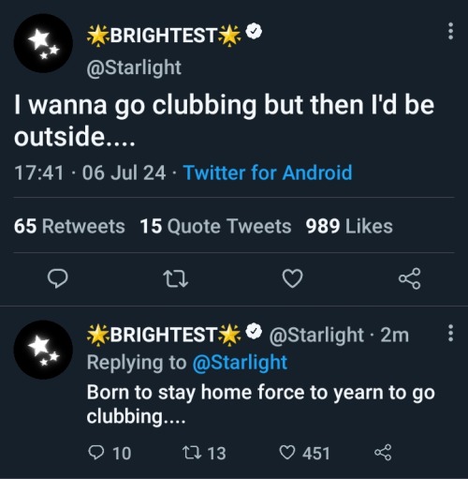View the 65 Retweets list
468x479 pixels.
[x=69, y=226]
